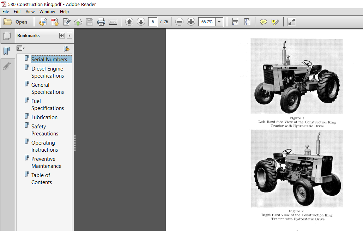Open the Window menu
The height and width of the screenshot is (231, 363).
(47, 12)
